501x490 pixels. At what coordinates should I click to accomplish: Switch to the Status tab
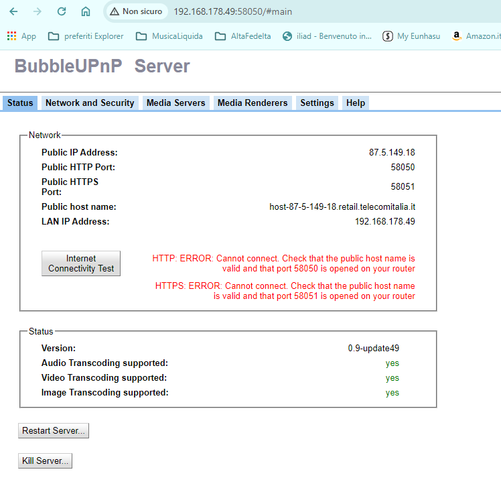coord(20,103)
